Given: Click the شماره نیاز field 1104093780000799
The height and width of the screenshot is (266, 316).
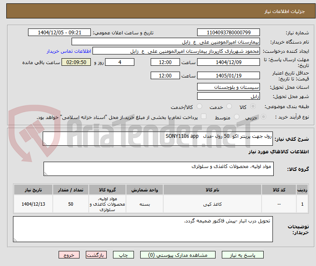Looking at the screenshot, I should 229,33.
